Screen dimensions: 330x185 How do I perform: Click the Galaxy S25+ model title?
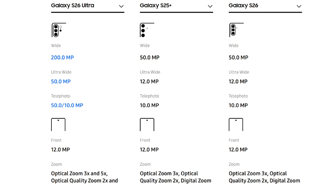pyautogui.click(x=156, y=5)
